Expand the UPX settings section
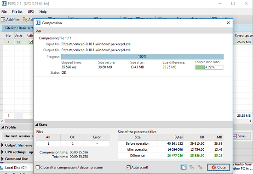This screenshot has height=174, width=253. tap(2, 152)
